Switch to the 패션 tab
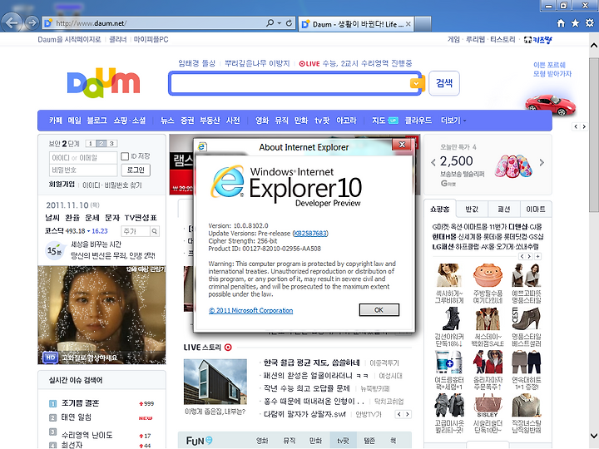Viewport: 599px width, 449px height. [504, 210]
